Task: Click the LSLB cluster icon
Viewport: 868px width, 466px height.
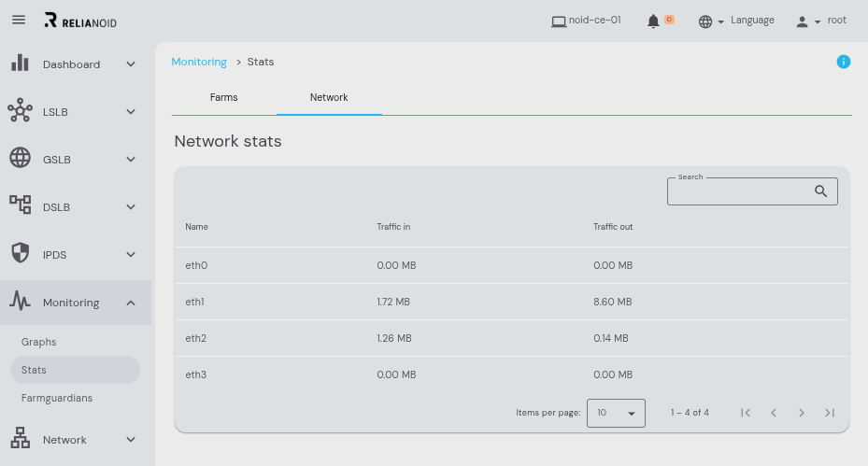Action: (20, 110)
